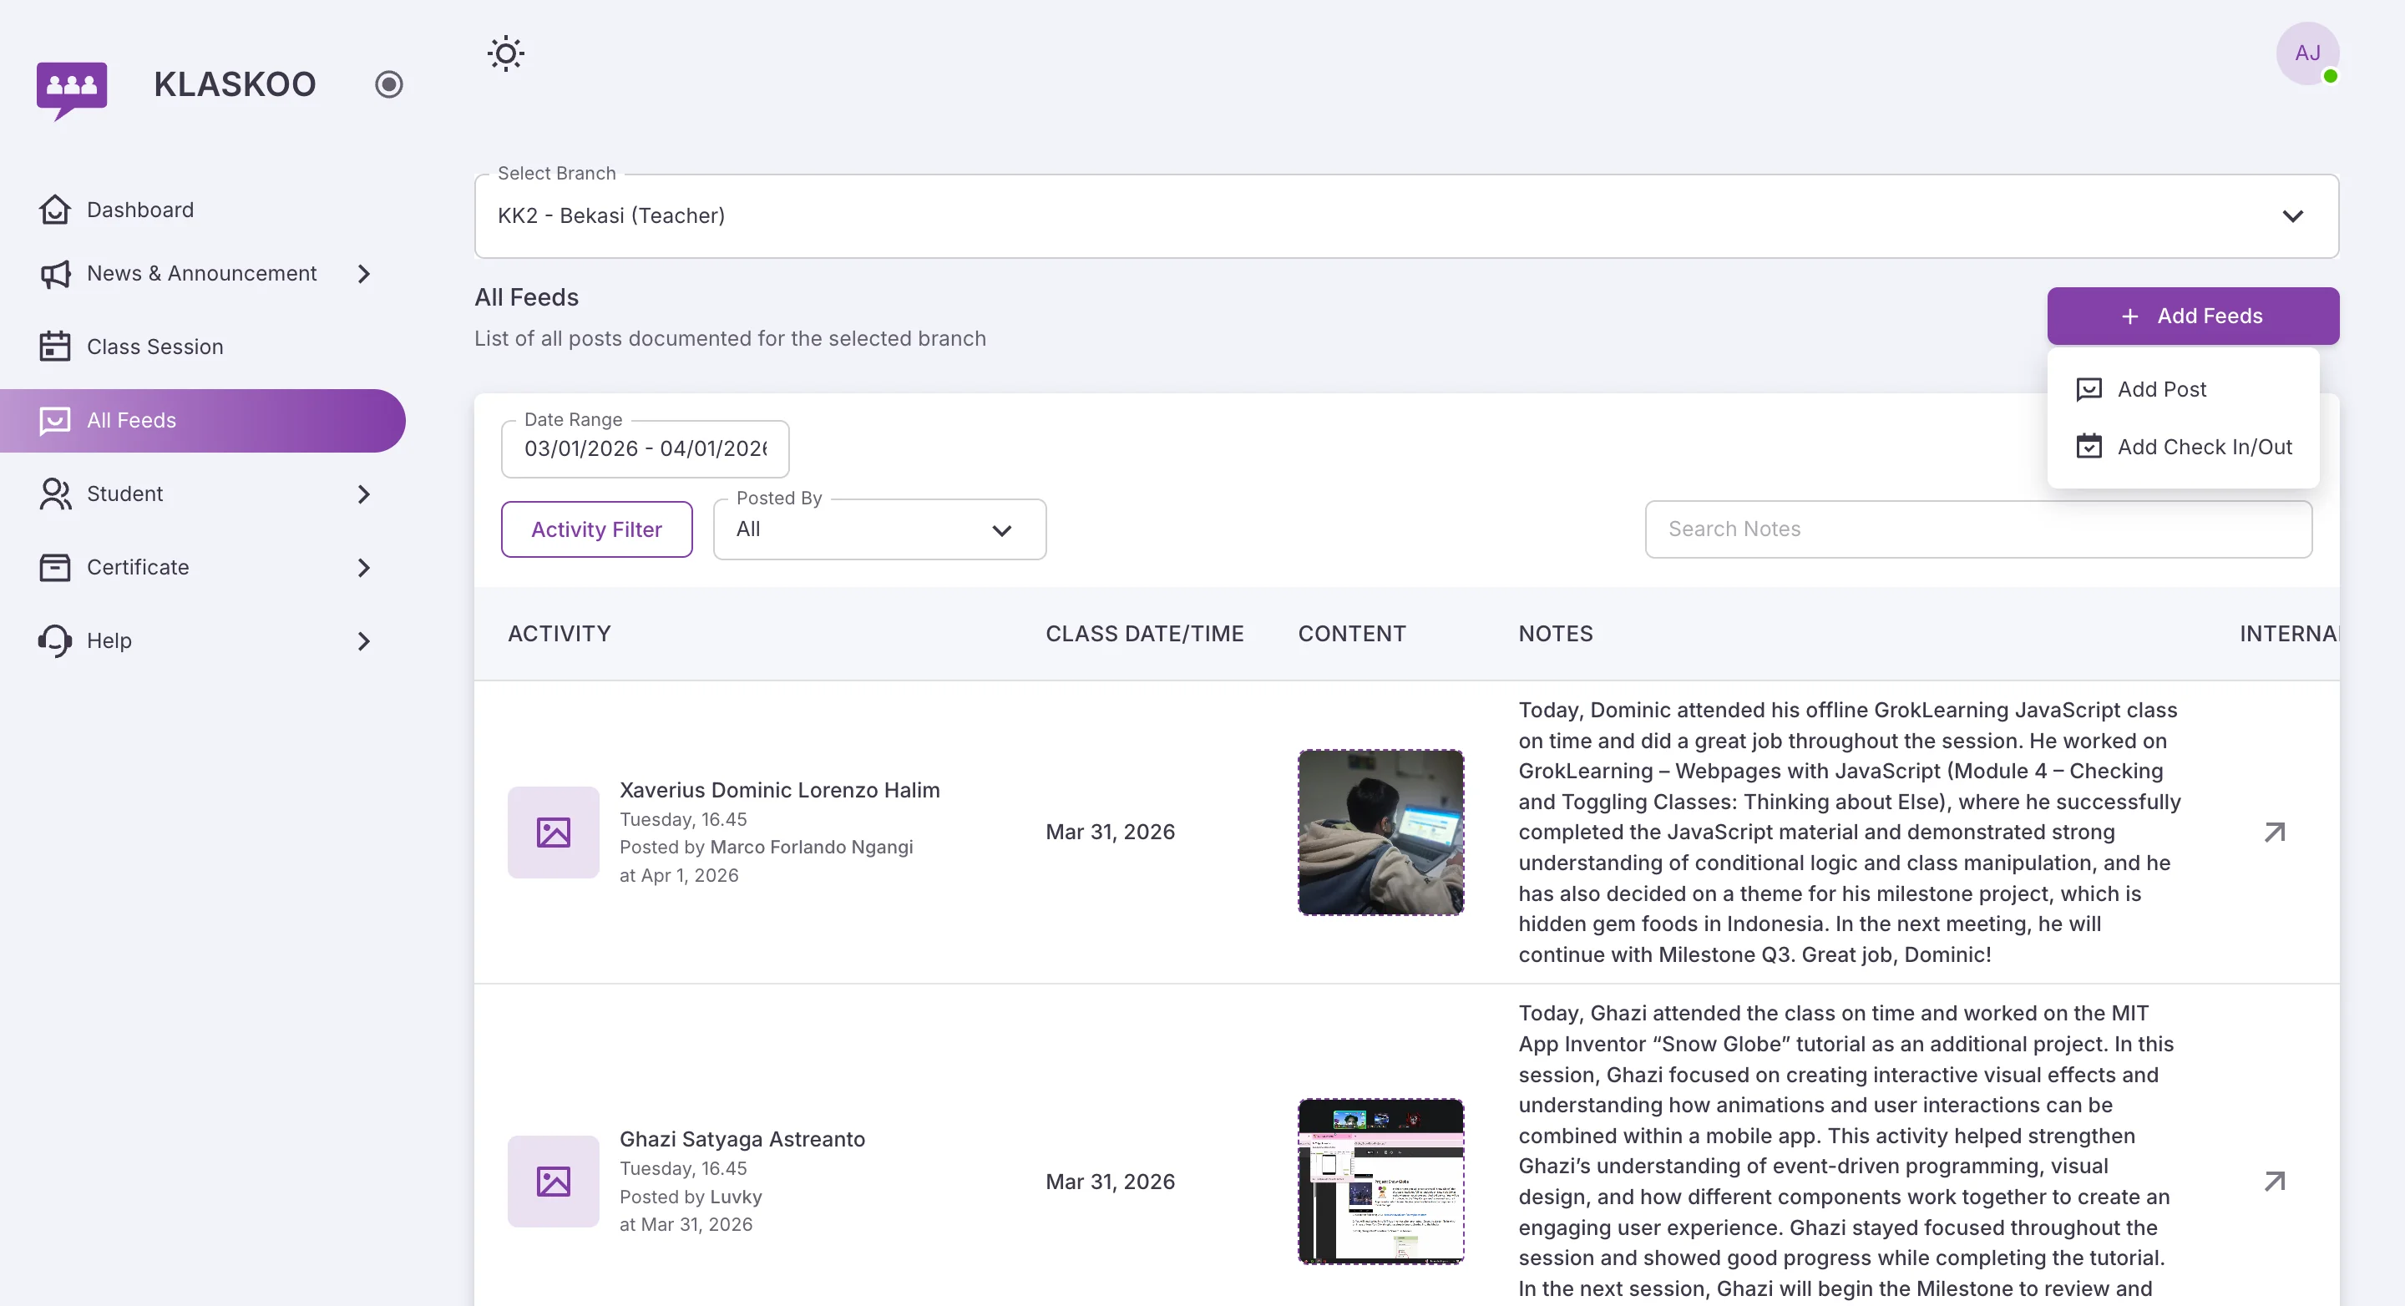Expand the Student sidebar entry
Screen dimensions: 2405x1306
click(x=363, y=493)
